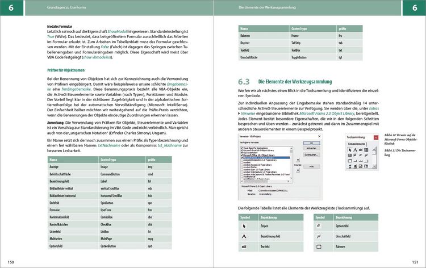Check Acrobat Distiller reference

click(x=242, y=167)
